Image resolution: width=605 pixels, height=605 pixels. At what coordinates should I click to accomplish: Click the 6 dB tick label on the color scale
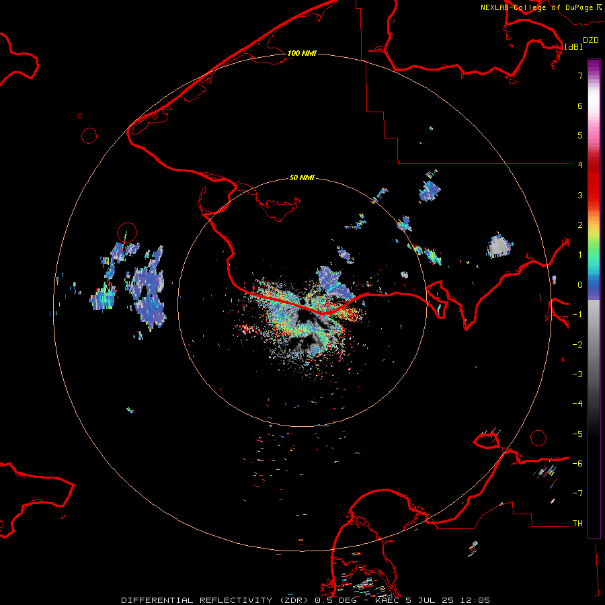point(580,106)
